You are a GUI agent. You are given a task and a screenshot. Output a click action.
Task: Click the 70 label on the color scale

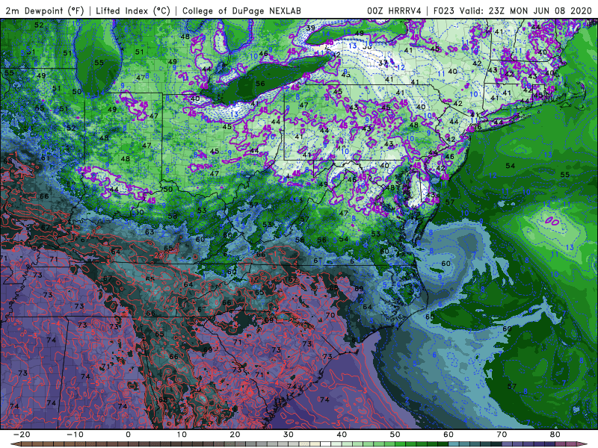coord(502,435)
